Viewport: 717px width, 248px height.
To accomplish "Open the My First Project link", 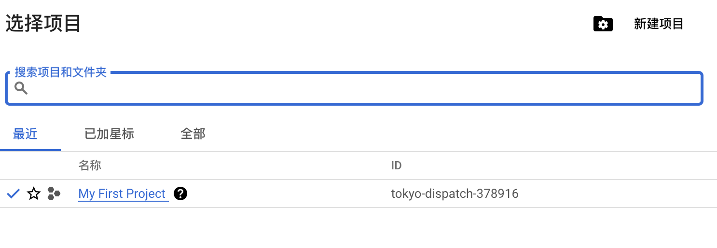I will coord(122,194).
